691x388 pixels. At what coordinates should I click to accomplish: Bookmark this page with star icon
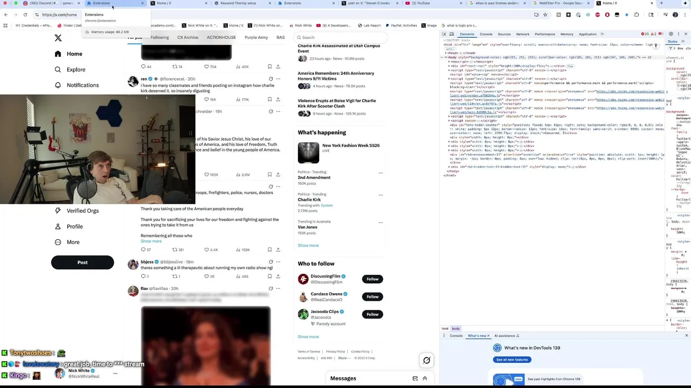(x=545, y=15)
